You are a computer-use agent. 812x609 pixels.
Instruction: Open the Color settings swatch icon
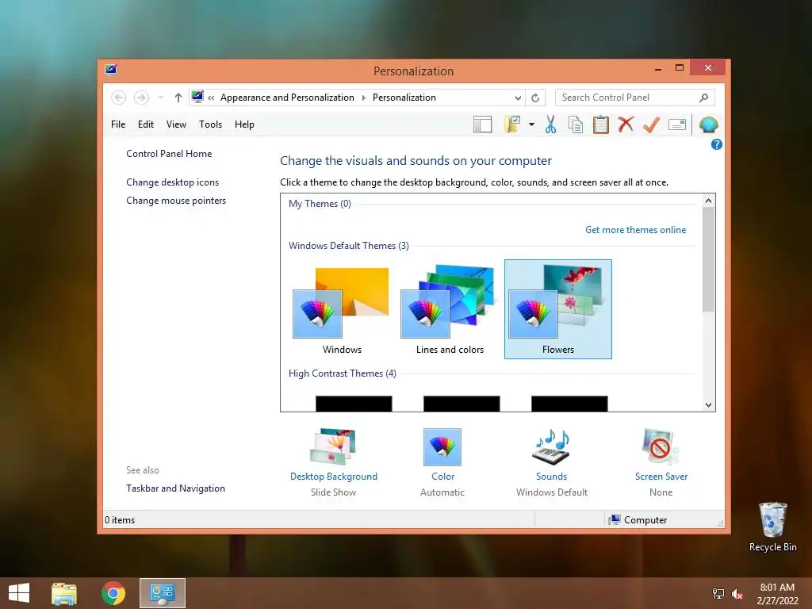442,447
